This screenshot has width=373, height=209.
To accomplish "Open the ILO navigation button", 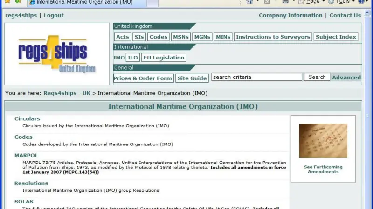I will (133, 58).
